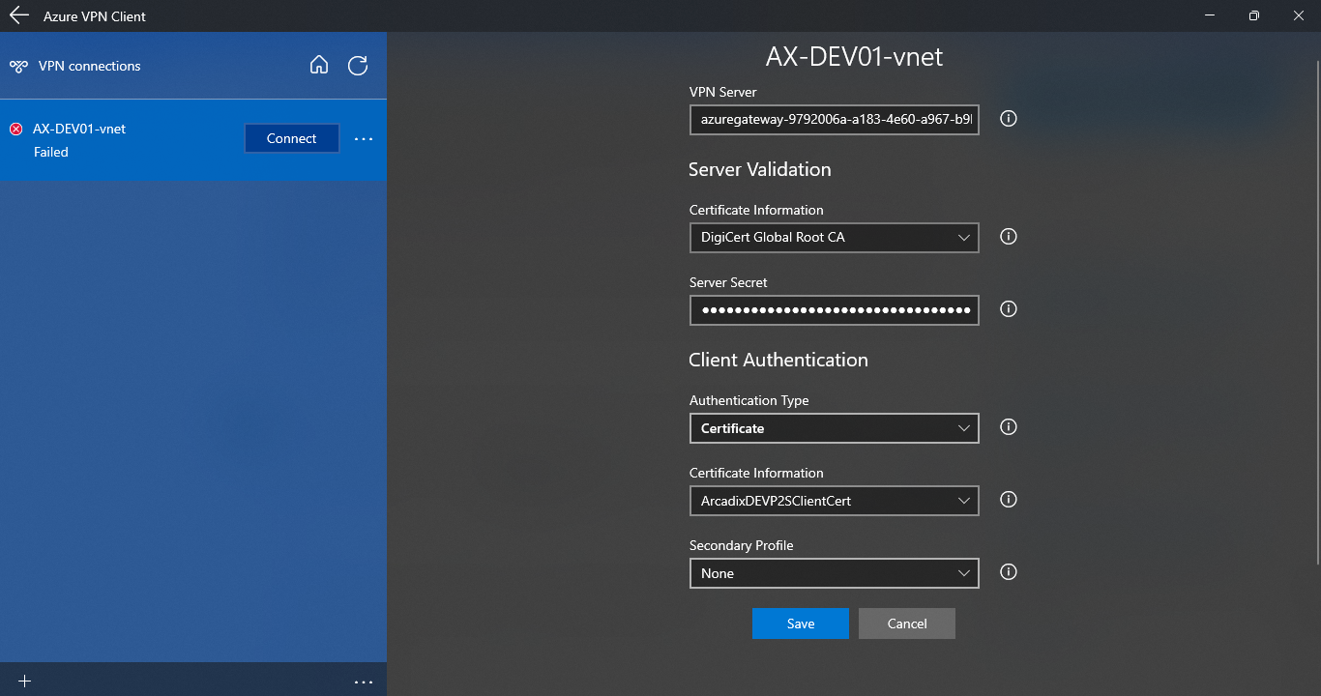Click the info icon beside Authentication Type
The image size is (1321, 696).
pyautogui.click(x=1008, y=427)
